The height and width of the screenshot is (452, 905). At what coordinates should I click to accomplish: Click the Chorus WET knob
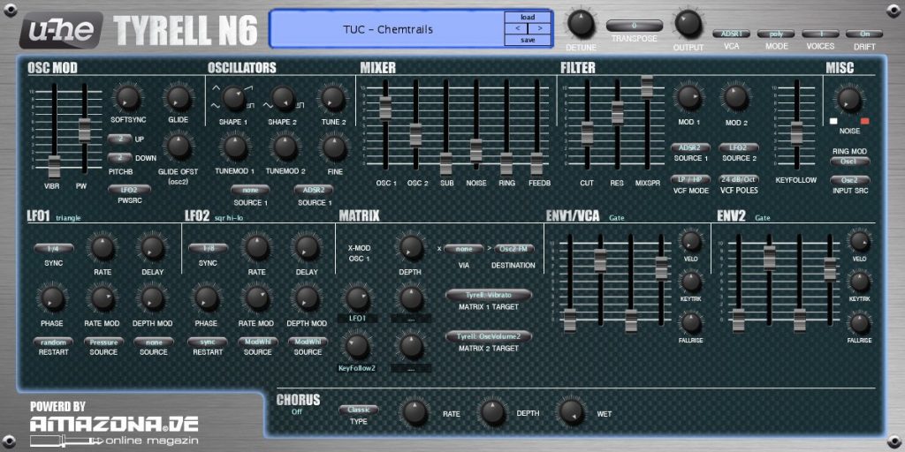[570, 413]
